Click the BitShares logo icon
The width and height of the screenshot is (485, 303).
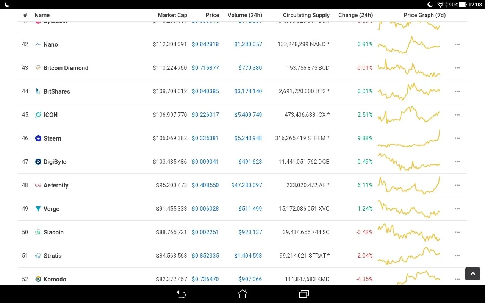pos(38,91)
